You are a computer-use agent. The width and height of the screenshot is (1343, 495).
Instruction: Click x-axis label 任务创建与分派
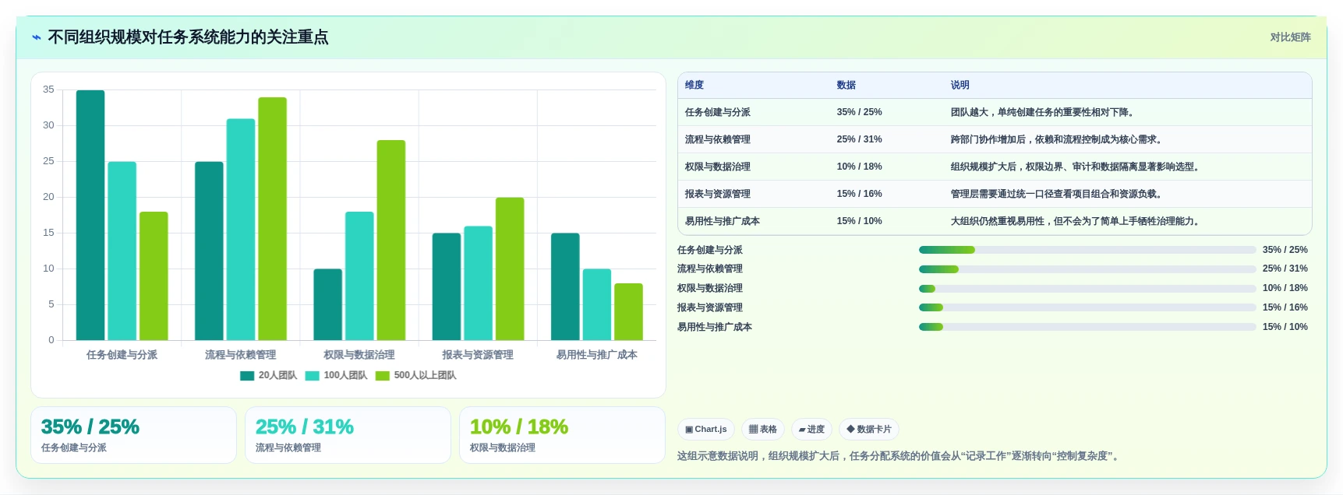pos(122,355)
